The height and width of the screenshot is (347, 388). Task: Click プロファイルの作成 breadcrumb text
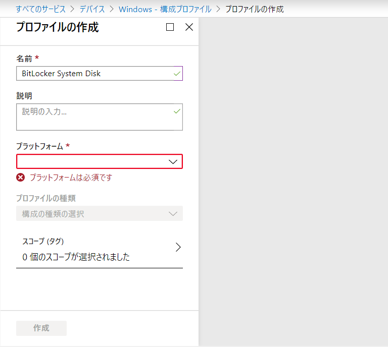(255, 9)
